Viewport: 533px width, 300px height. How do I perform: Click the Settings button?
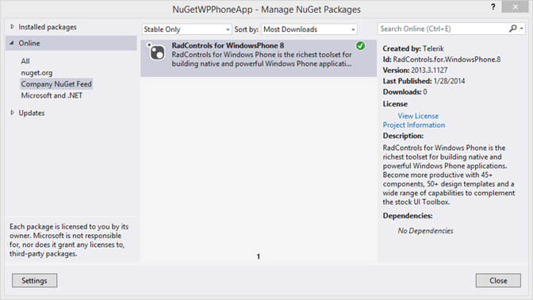34,281
